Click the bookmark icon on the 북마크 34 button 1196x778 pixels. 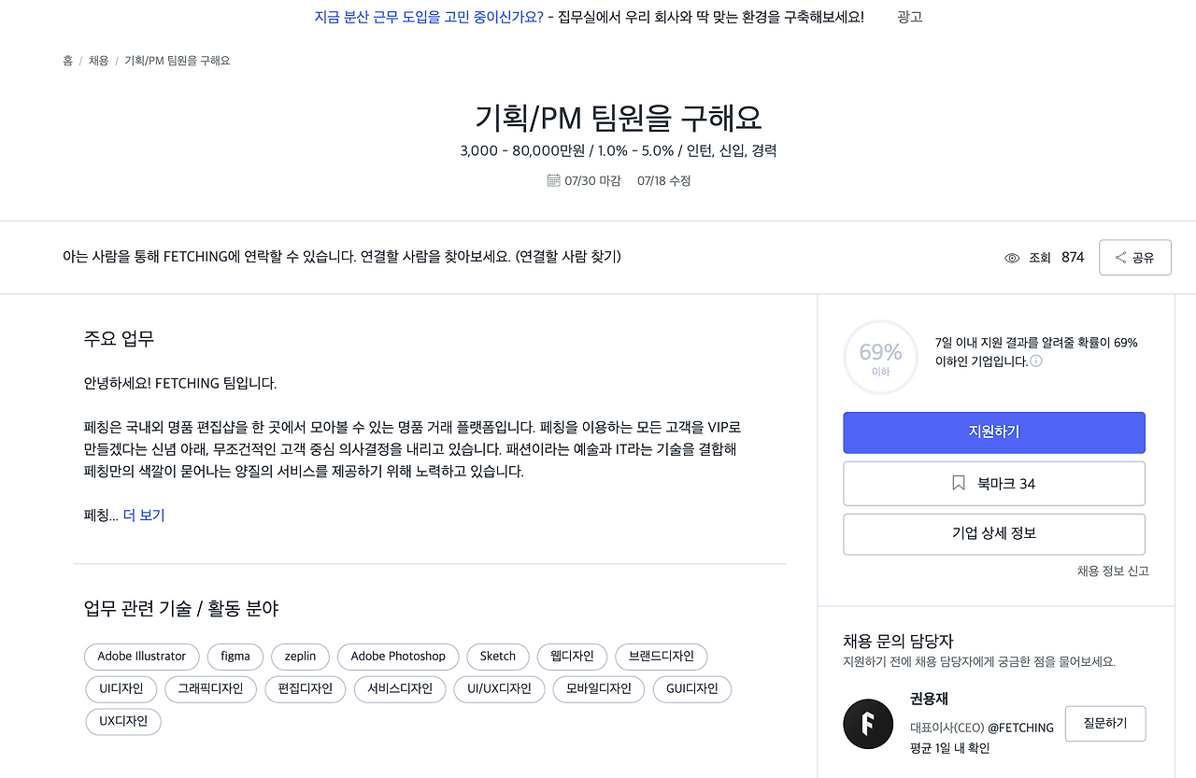click(x=958, y=483)
